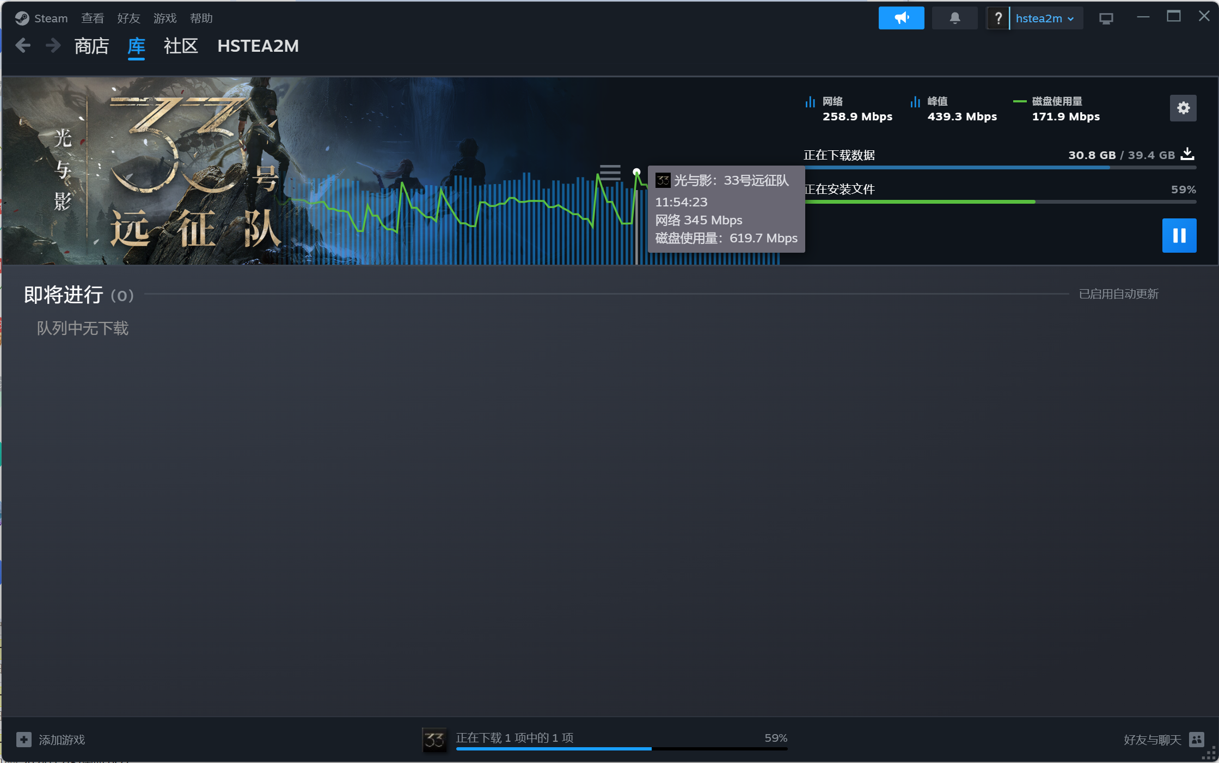Click 好友与聊天 text
Image resolution: width=1219 pixels, height=763 pixels.
pos(1153,740)
